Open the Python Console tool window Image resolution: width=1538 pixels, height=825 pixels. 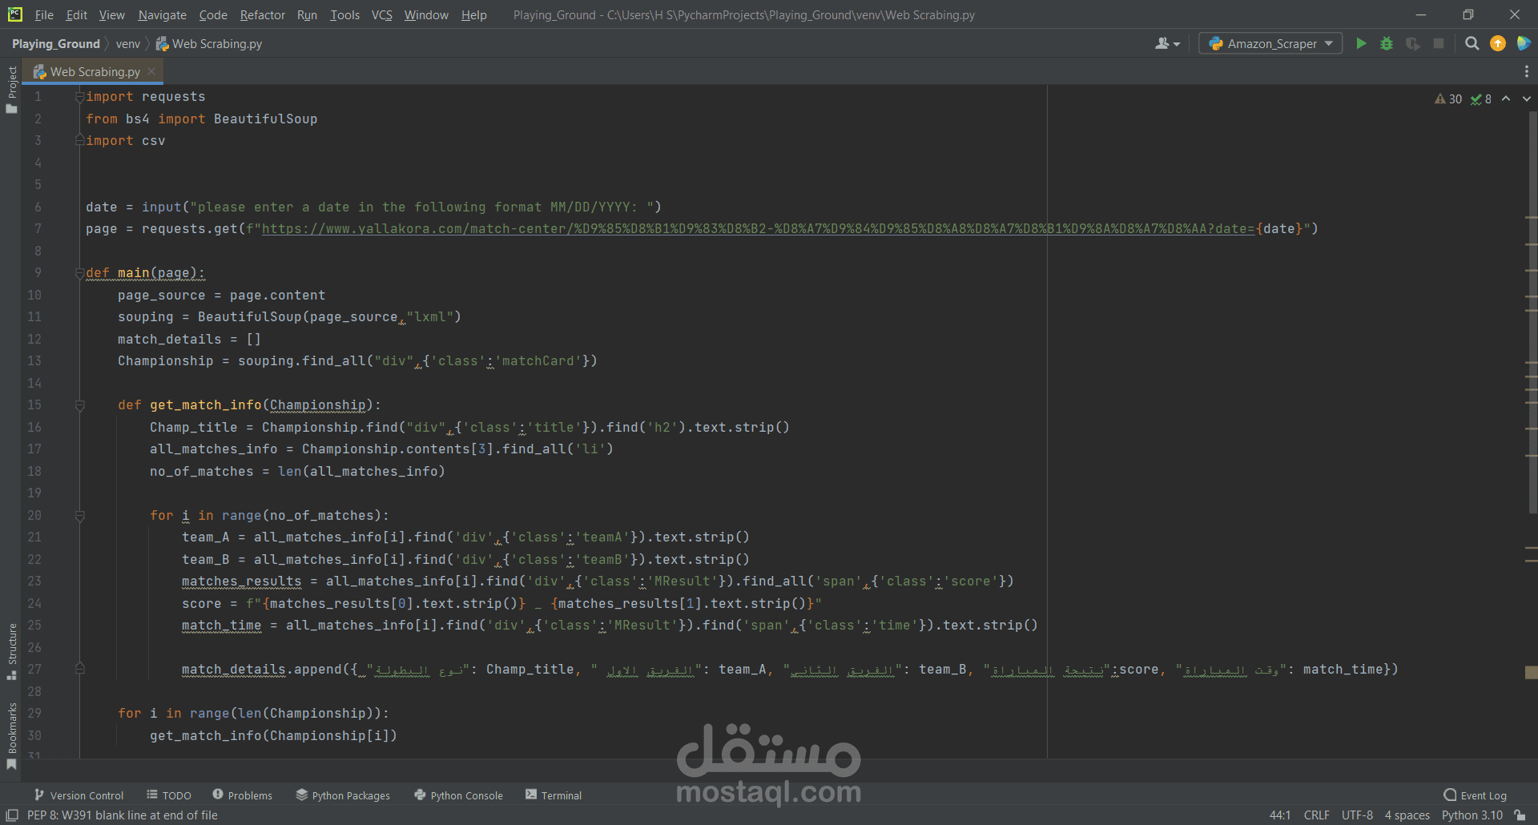(458, 795)
